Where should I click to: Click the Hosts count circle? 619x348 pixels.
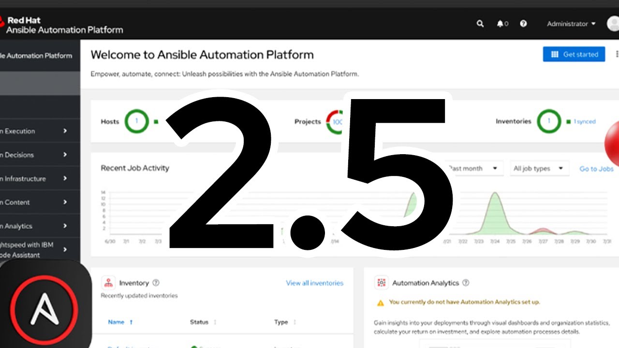point(136,121)
